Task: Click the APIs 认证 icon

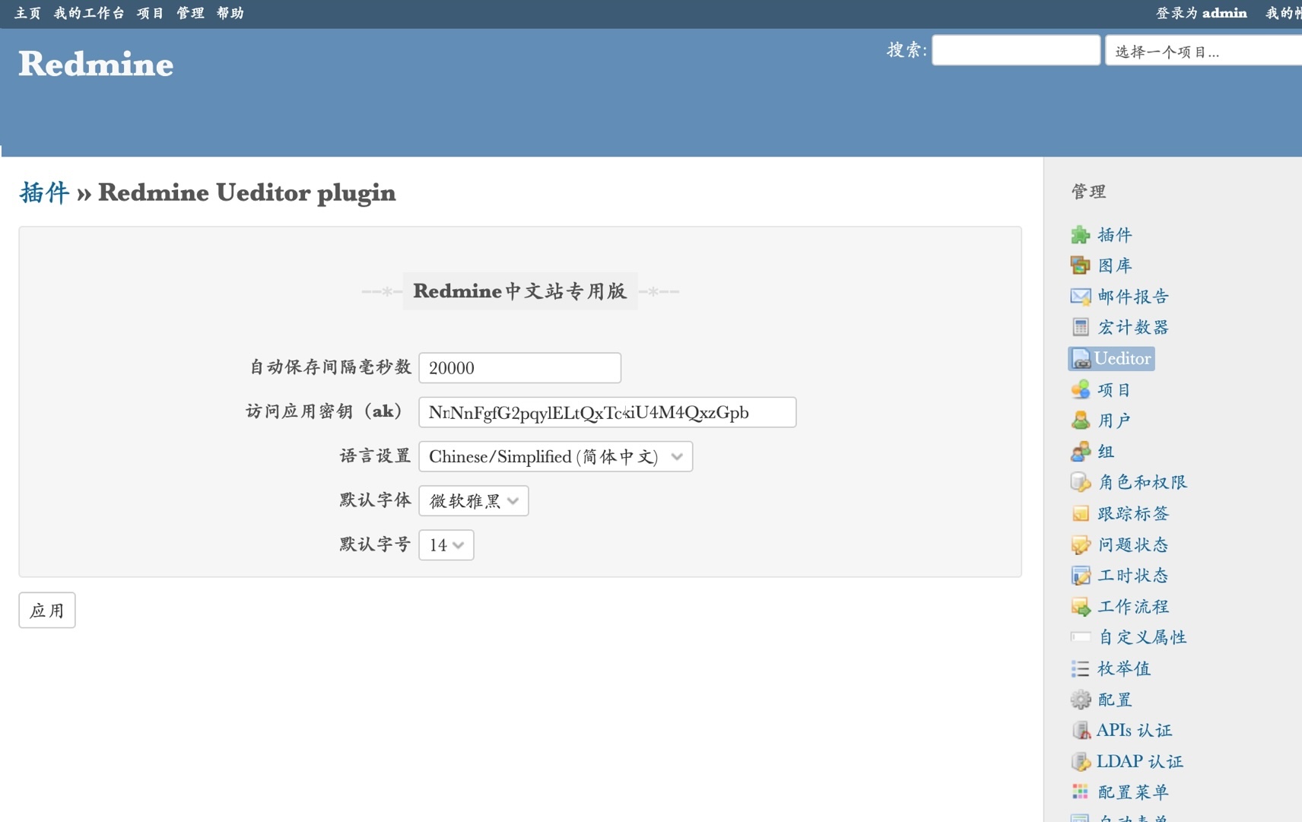Action: pos(1080,731)
